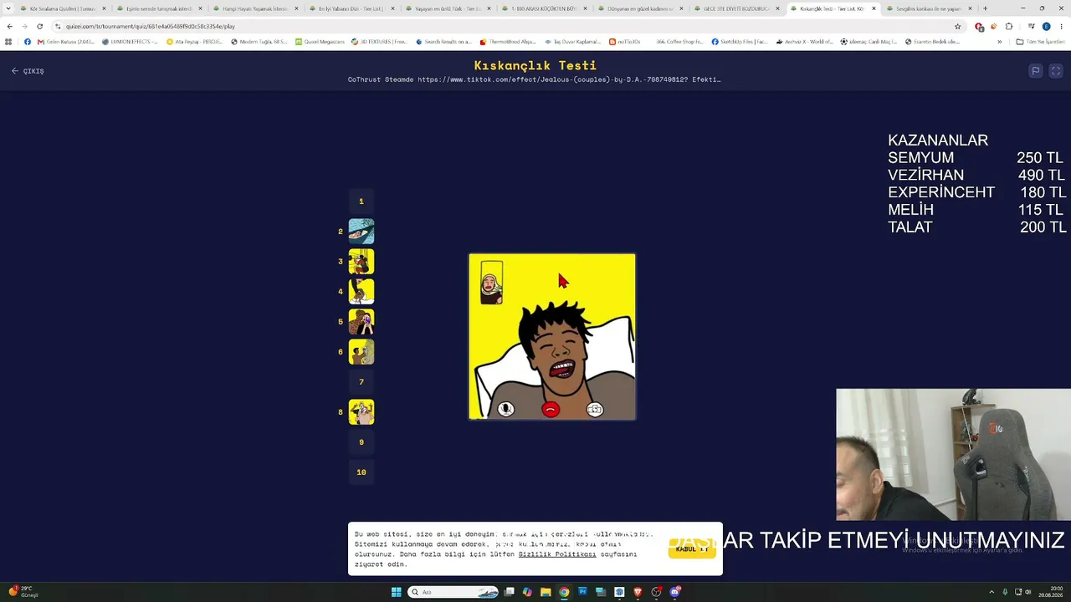Click the taskbar search box
The height and width of the screenshot is (602, 1071).
[454, 592]
